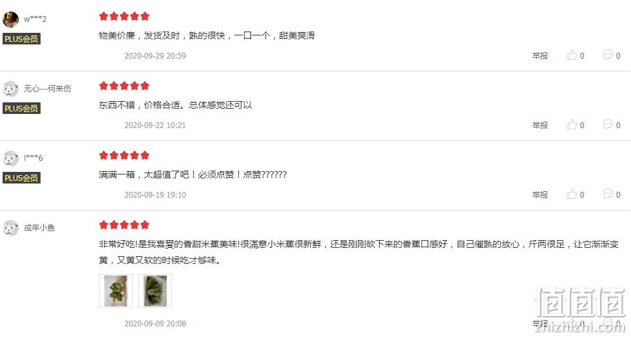The image size is (631, 338).
Task: Open comments on w***2's review
Action: point(611,55)
